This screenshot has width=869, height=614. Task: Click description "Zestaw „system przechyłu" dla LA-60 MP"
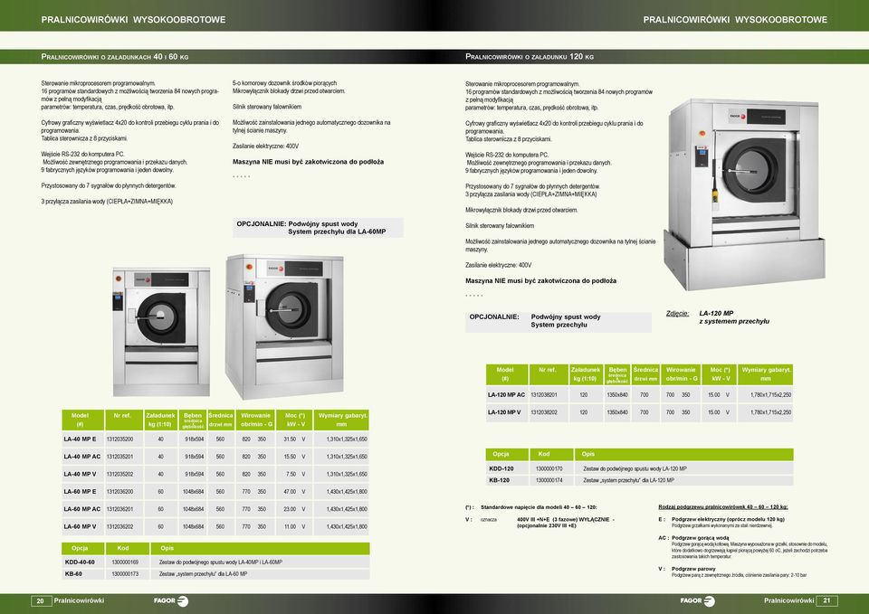[x=204, y=574]
